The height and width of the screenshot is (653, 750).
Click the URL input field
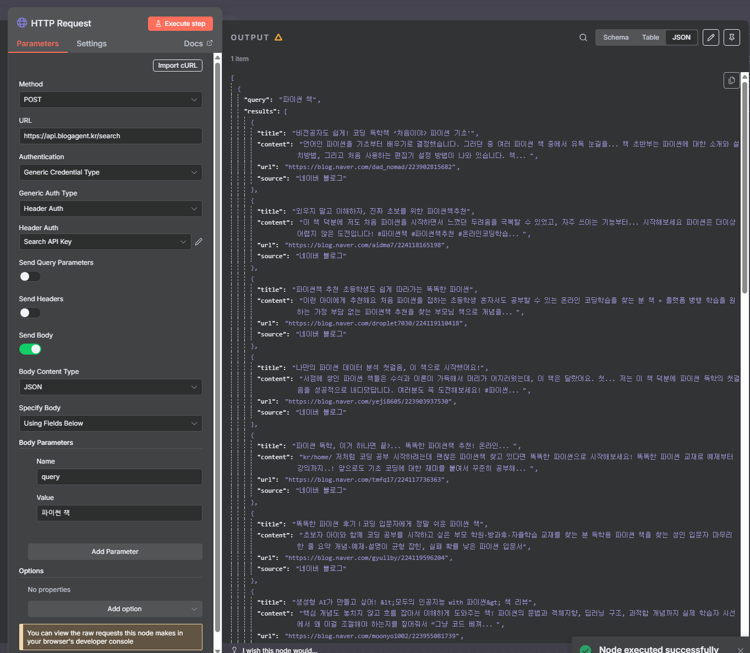(x=110, y=136)
